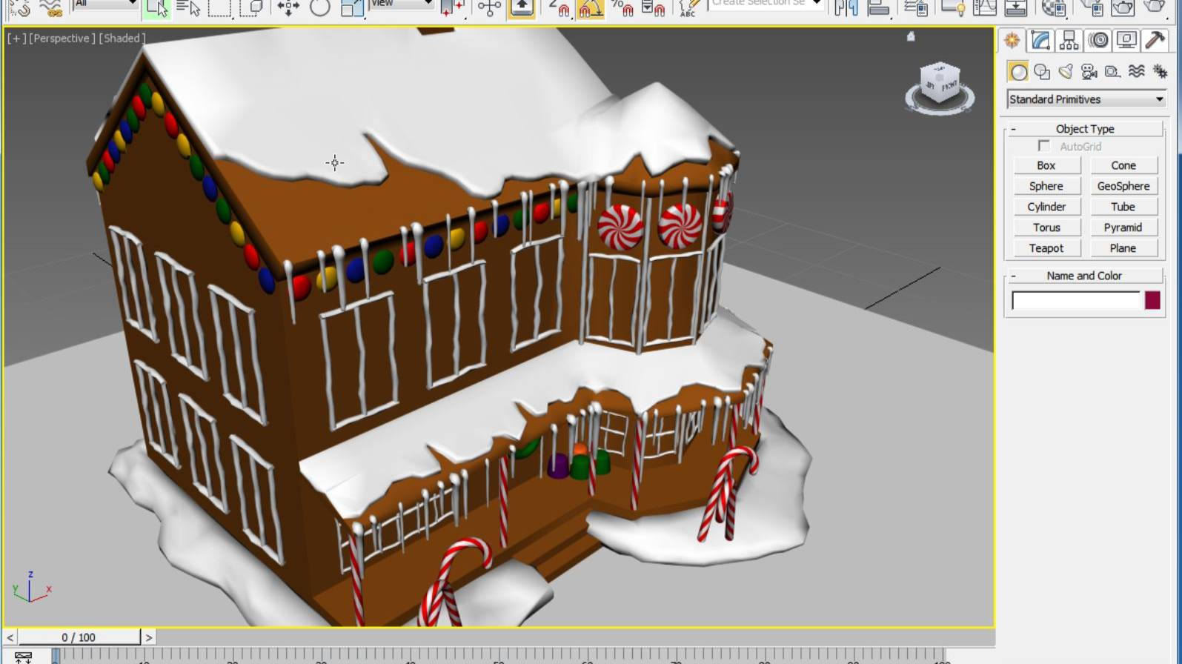Image resolution: width=1182 pixels, height=664 pixels.
Task: Switch to the Modify panel tab
Action: point(1040,41)
